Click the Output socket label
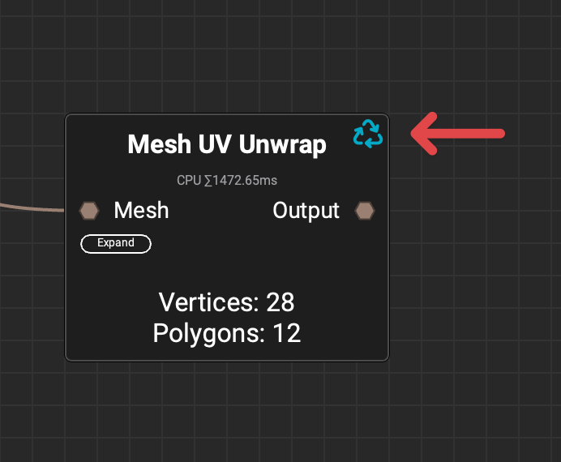Image resolution: width=561 pixels, height=462 pixels. click(306, 211)
